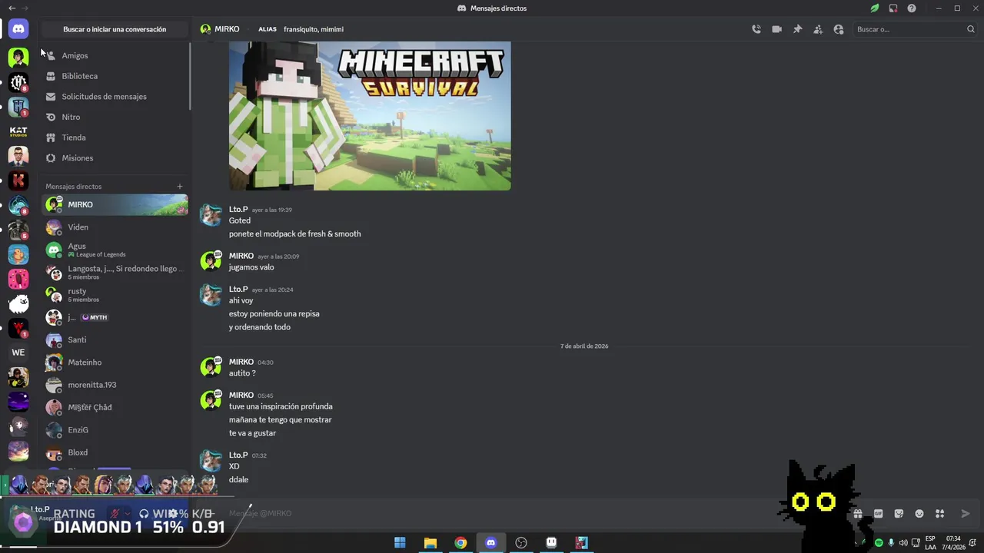The width and height of the screenshot is (984, 553).
Task: Click the DM sidebar scrollbar
Action: (190, 77)
